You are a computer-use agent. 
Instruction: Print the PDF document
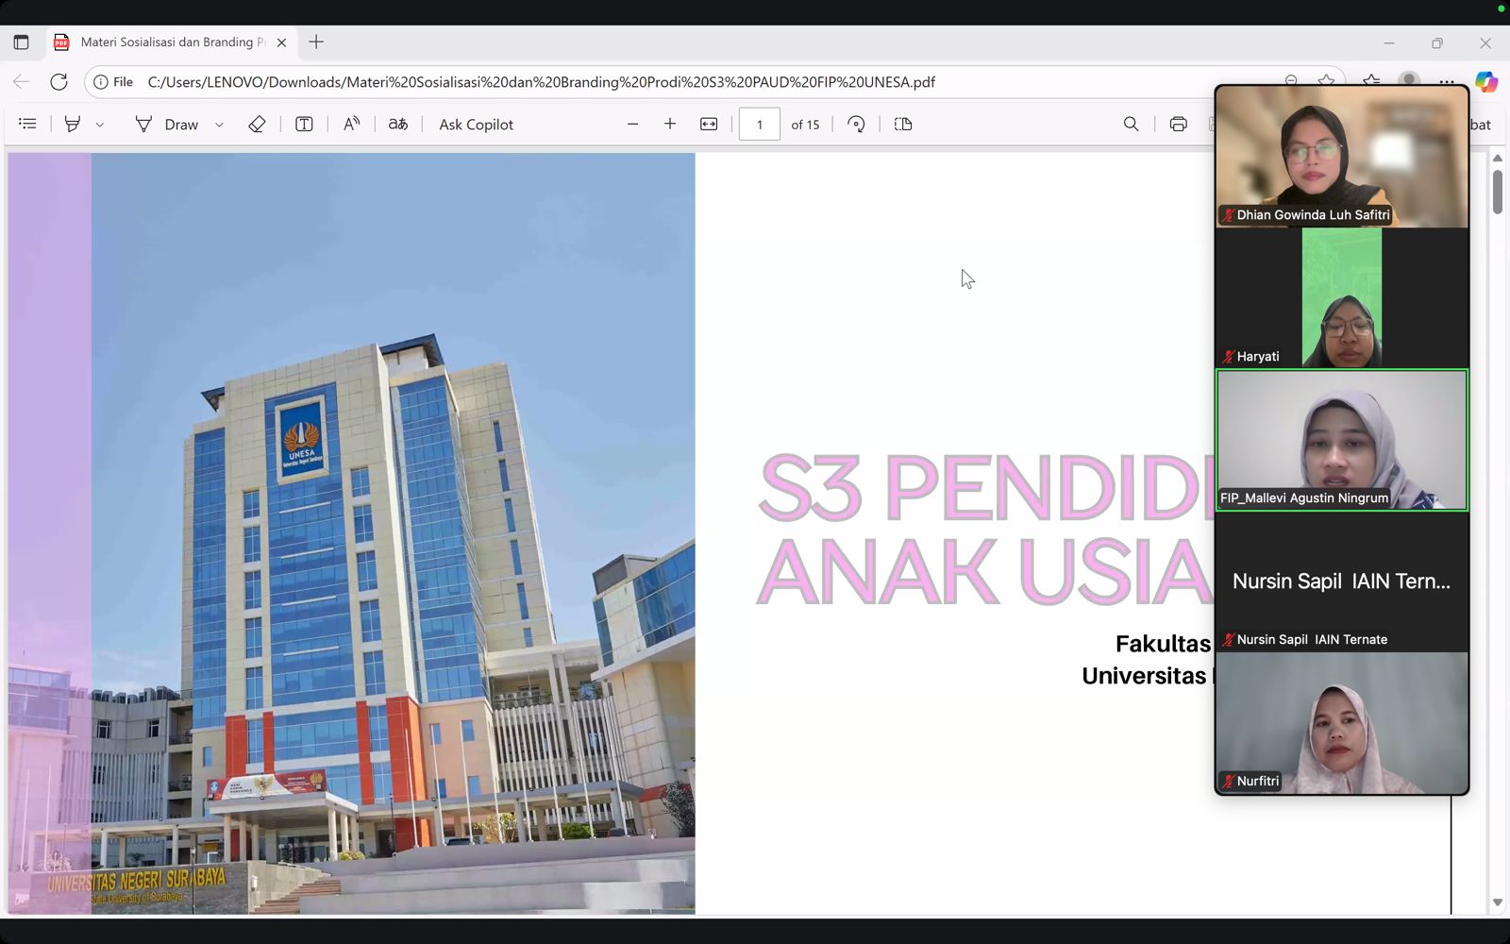(1178, 125)
